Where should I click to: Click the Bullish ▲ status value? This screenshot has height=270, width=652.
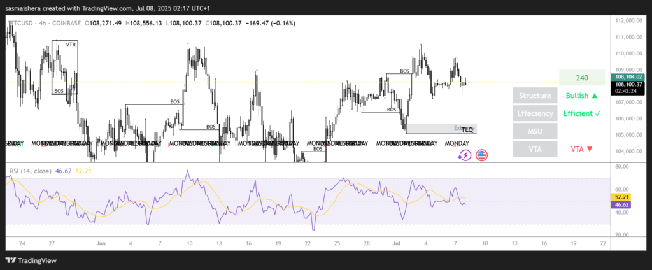click(x=582, y=96)
